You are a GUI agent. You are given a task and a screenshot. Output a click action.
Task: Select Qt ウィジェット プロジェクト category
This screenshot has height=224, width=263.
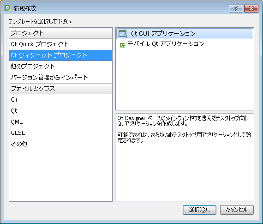[60, 55]
